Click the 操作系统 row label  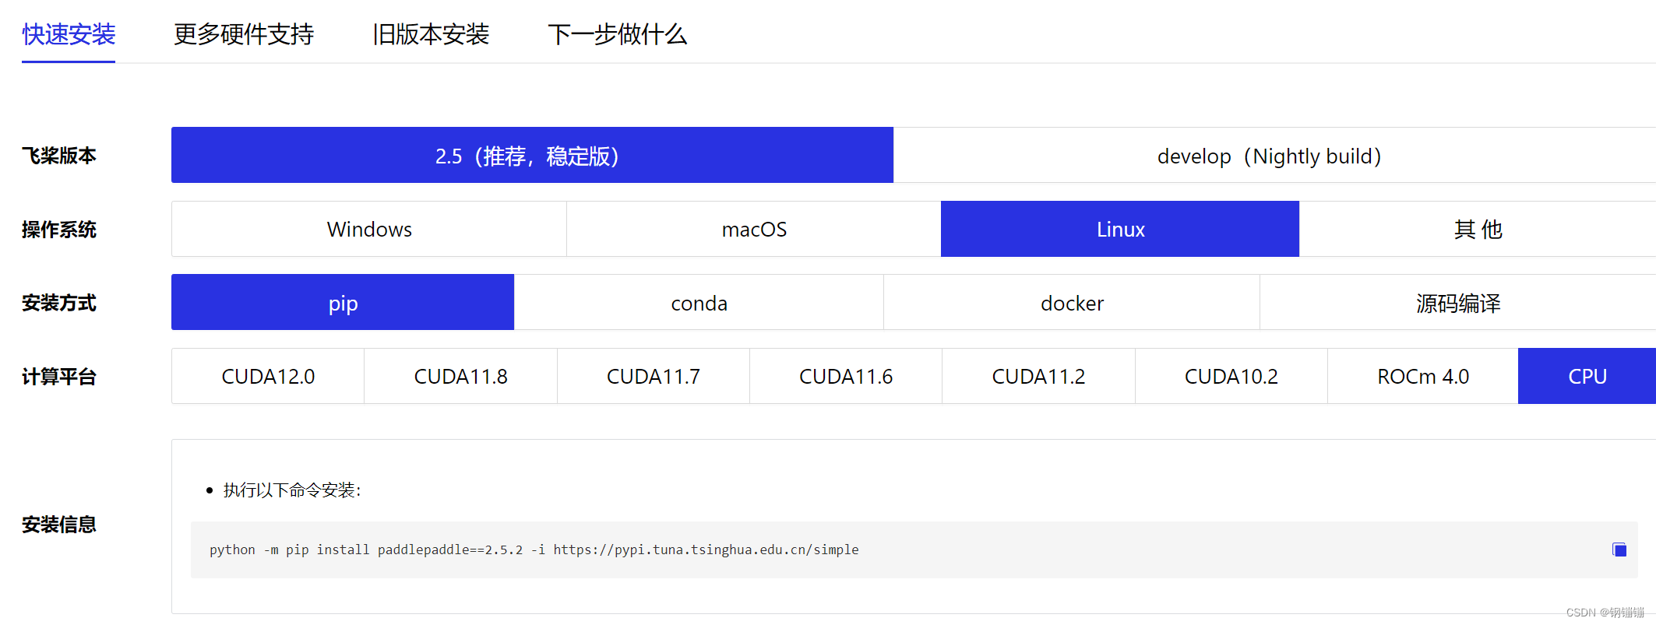coord(59,230)
